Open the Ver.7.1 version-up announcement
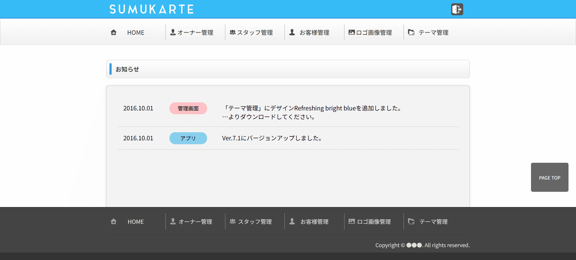This screenshot has height=260, width=576. pos(272,138)
